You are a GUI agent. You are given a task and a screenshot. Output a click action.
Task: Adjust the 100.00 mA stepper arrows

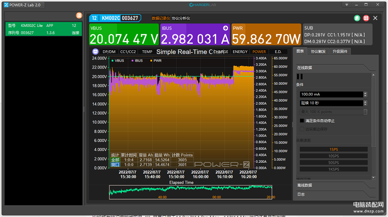pyautogui.click(x=365, y=94)
